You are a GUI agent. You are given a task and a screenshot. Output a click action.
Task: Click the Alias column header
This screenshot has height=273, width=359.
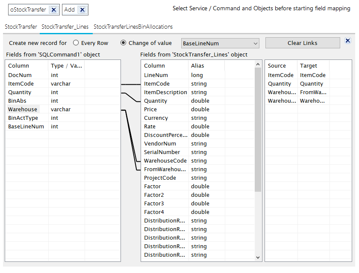click(198, 65)
